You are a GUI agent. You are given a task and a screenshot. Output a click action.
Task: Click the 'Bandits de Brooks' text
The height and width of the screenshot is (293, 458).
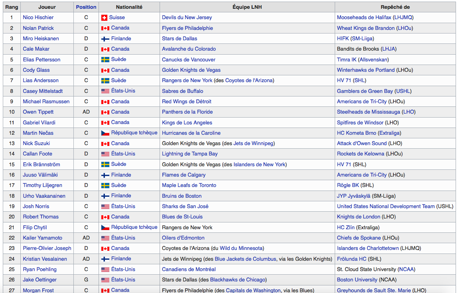(358, 49)
